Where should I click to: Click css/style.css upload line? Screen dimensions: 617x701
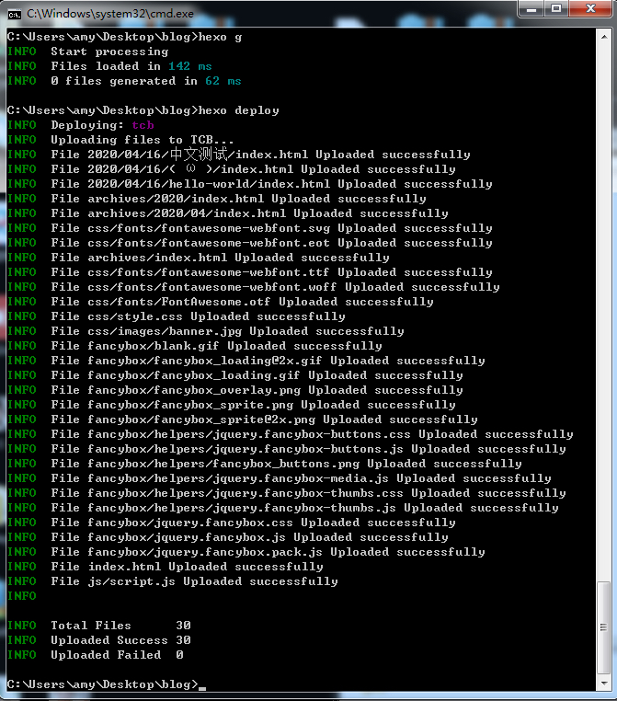pyautogui.click(x=176, y=317)
